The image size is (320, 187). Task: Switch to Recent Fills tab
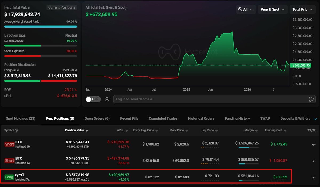point(129,118)
